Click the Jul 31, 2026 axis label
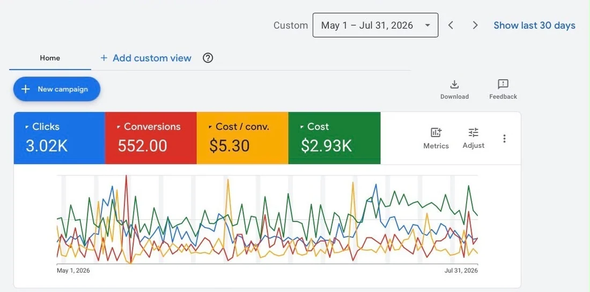 461,271
